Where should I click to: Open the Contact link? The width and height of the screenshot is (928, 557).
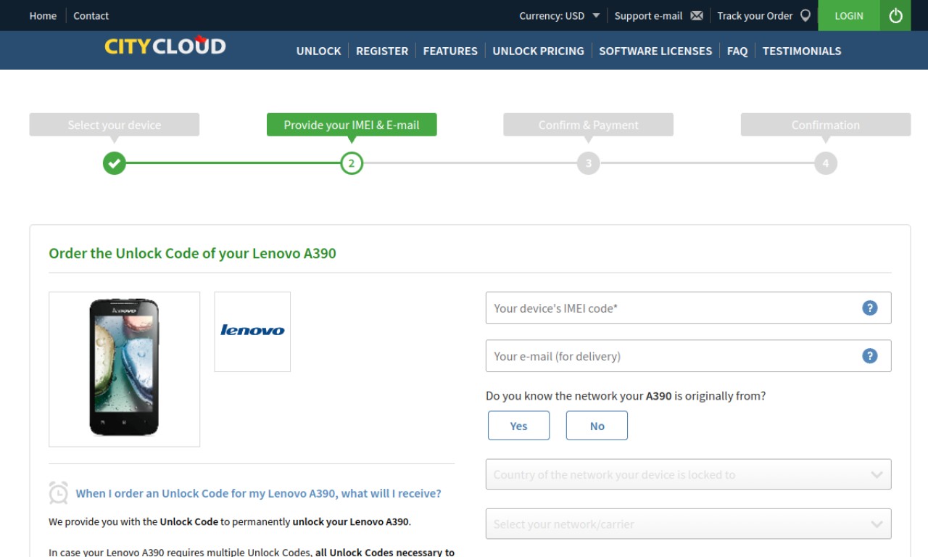tap(91, 15)
